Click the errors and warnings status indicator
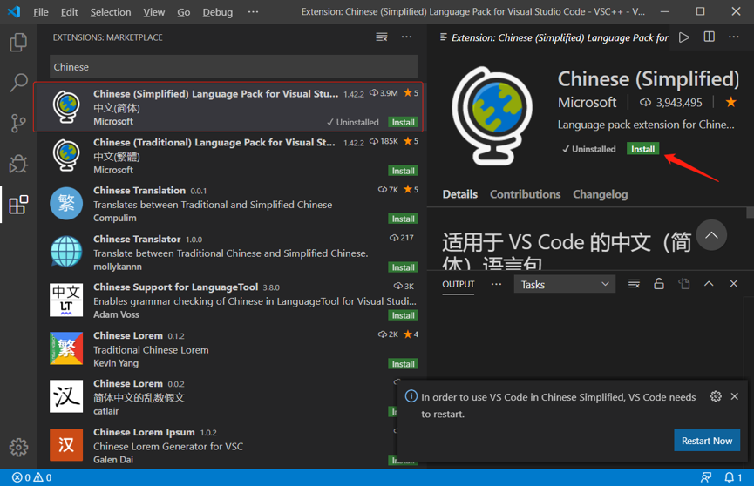Viewport: 754px width, 486px height. 31,477
